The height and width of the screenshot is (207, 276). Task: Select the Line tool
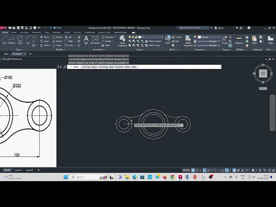click(x=4, y=40)
